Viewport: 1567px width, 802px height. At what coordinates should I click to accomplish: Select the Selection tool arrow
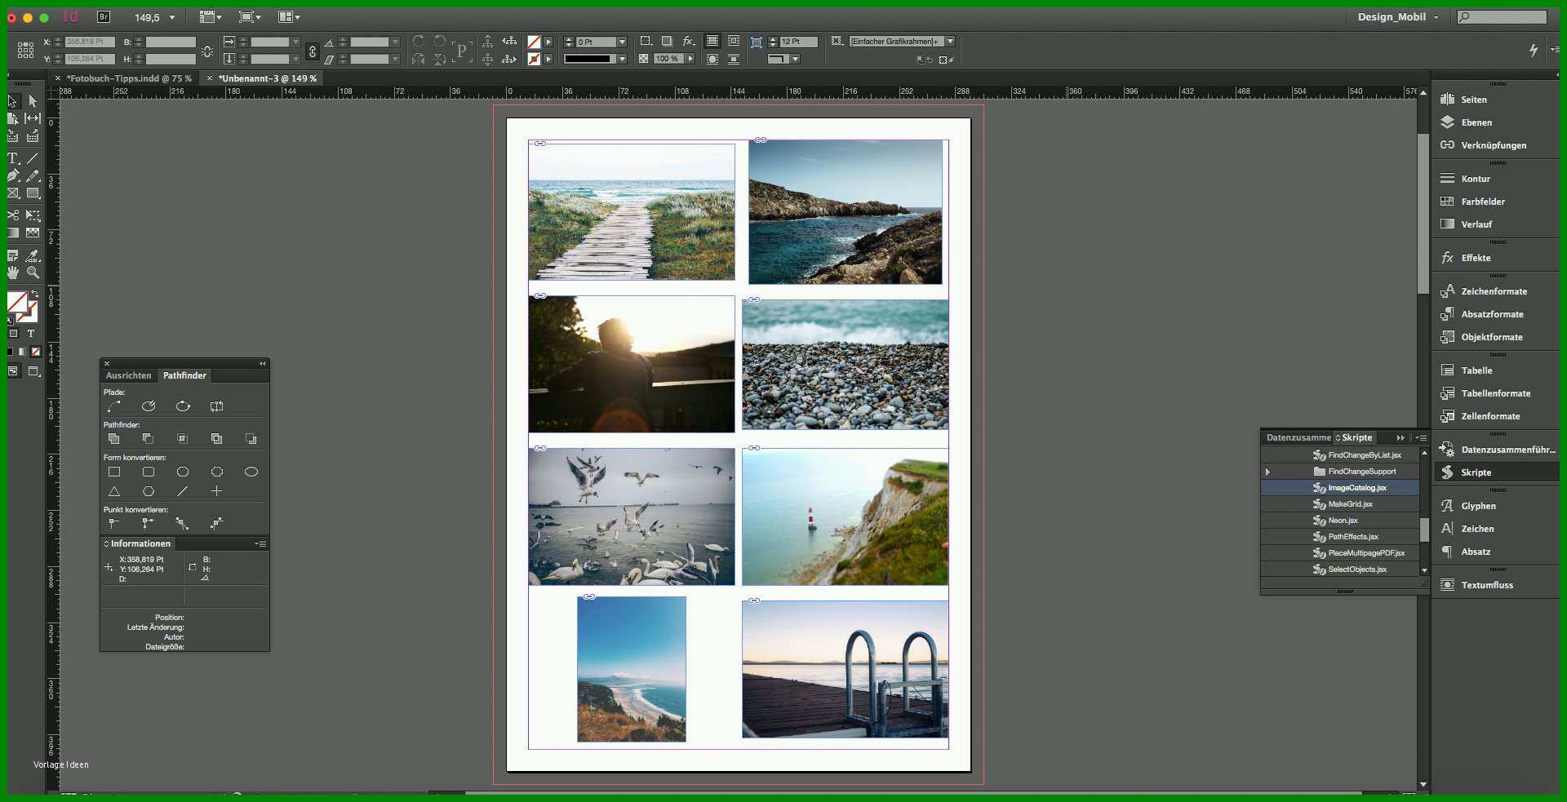pos(12,101)
